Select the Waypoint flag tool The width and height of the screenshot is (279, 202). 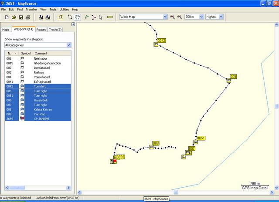(x=86, y=17)
